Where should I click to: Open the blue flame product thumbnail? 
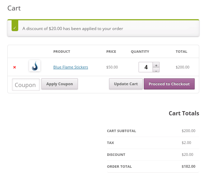[x=35, y=66]
